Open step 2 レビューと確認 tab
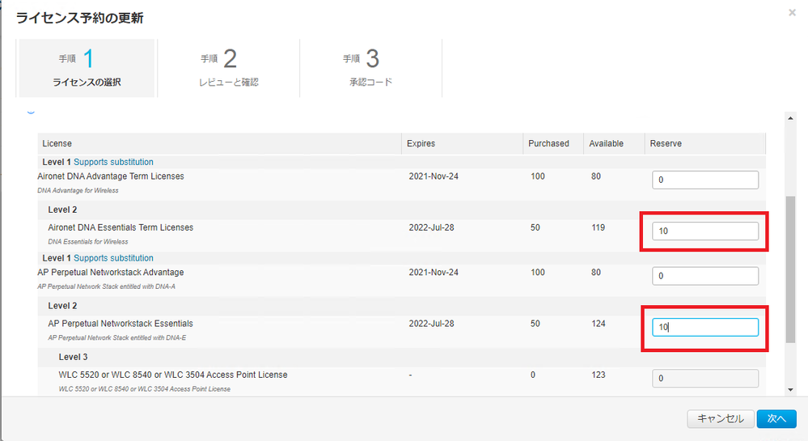Screen dimensions: 808x441 (x=229, y=68)
